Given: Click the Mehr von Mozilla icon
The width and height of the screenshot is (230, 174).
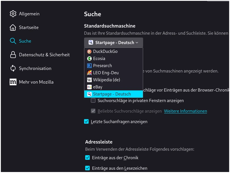Looking at the screenshot, I should [13, 82].
